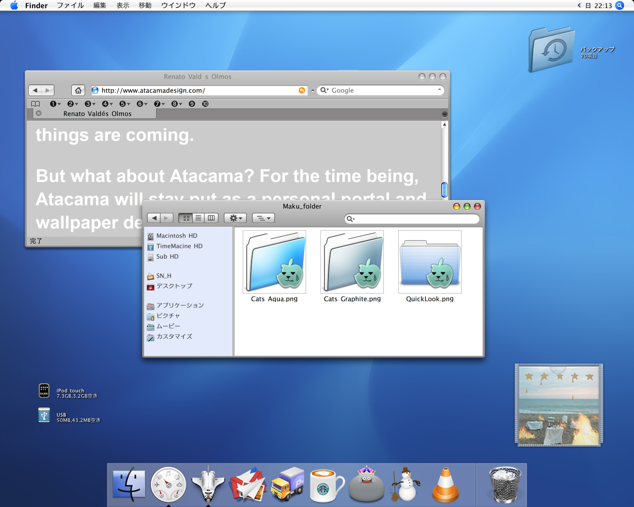Go back in the browser window
634x507 pixels.
point(35,90)
